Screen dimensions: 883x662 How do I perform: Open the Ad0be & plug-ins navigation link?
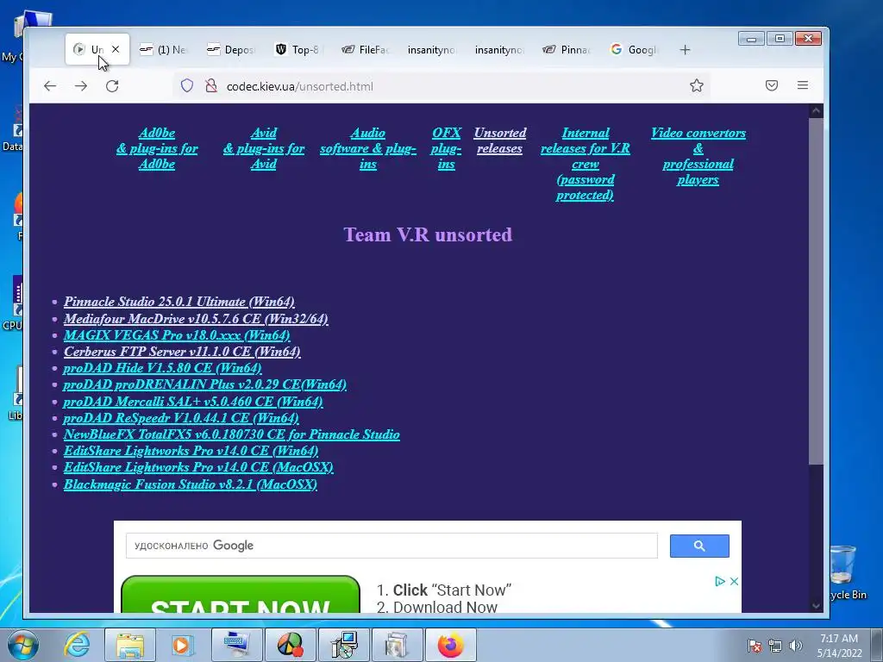157,148
